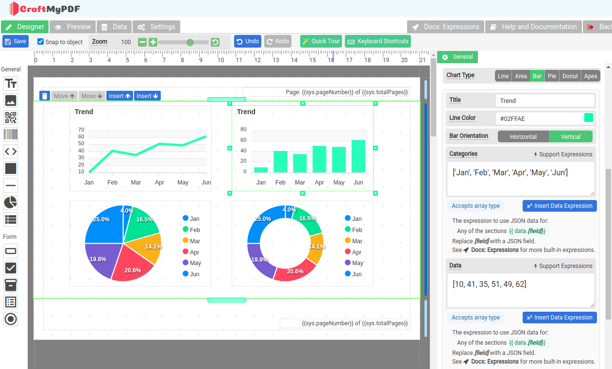
Task: Select the General properties tab
Action: pos(458,57)
